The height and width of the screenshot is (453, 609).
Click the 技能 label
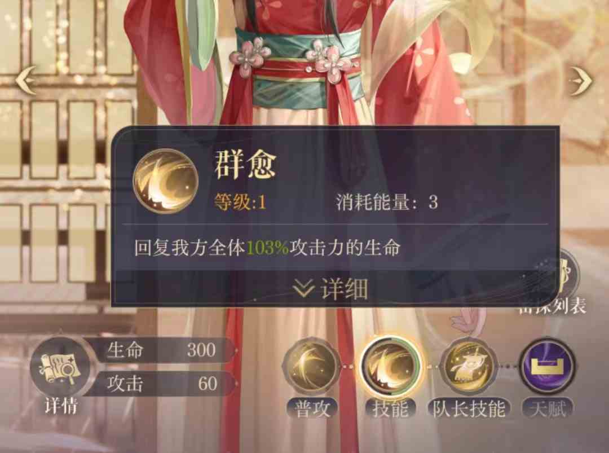click(x=391, y=409)
